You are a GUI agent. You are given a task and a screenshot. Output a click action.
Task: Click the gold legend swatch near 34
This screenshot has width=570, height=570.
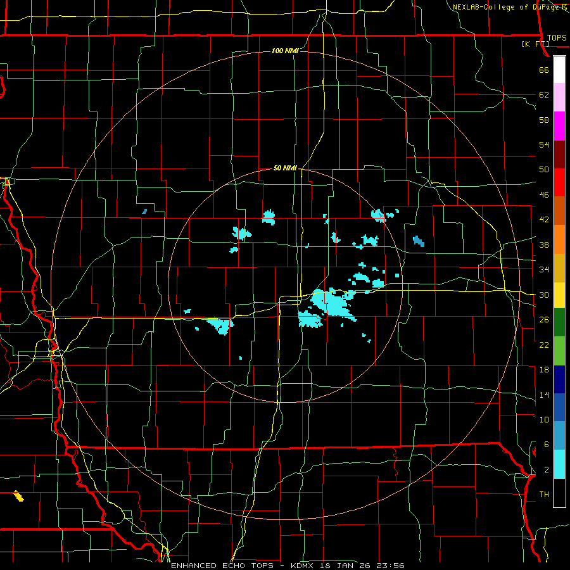[x=559, y=268]
